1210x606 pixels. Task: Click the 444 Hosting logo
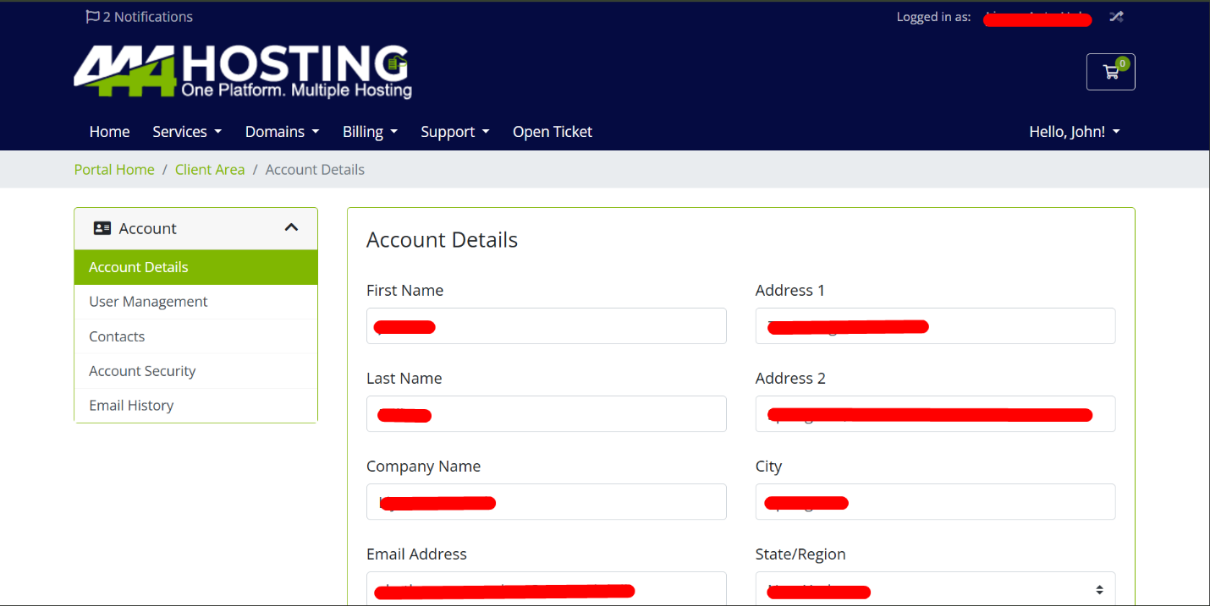(x=242, y=72)
